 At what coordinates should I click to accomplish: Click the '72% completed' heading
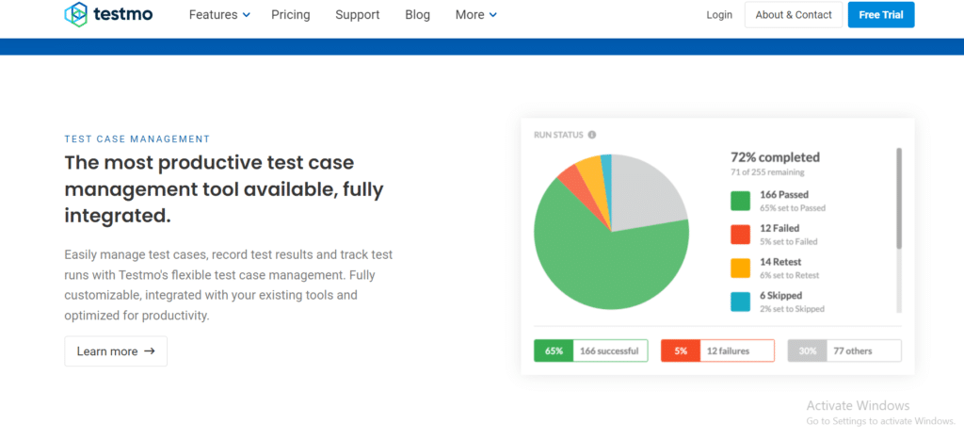coord(775,157)
